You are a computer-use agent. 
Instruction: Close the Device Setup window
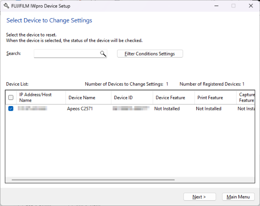point(251,6)
